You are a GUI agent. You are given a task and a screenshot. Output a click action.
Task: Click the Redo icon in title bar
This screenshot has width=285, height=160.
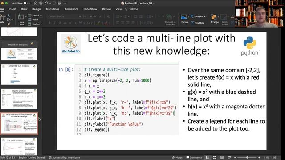(54, 3)
